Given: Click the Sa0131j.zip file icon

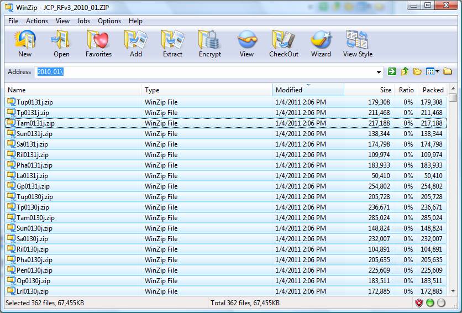Looking at the screenshot, I should (11, 144).
